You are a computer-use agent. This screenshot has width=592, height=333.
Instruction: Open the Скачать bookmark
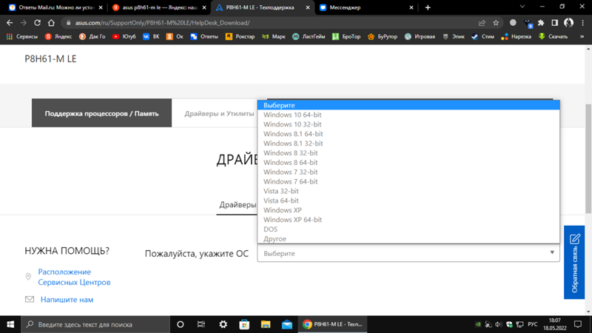(x=553, y=36)
